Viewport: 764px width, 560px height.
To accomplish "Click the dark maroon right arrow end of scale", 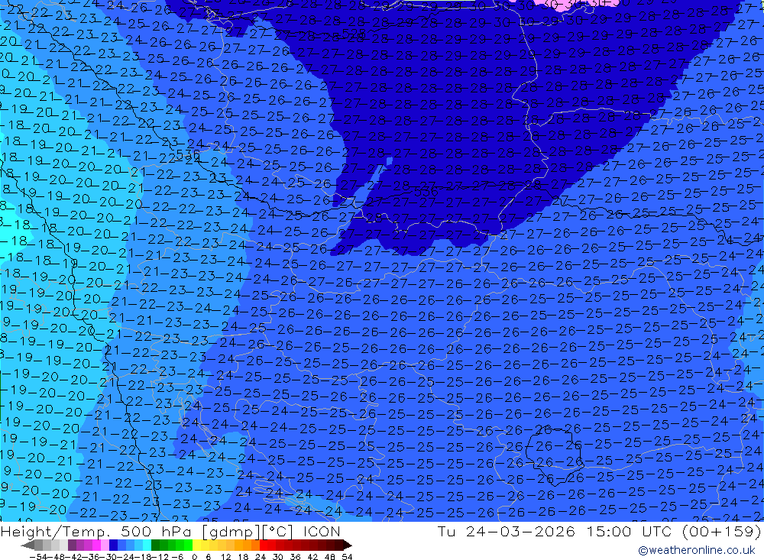I will 347,545.
